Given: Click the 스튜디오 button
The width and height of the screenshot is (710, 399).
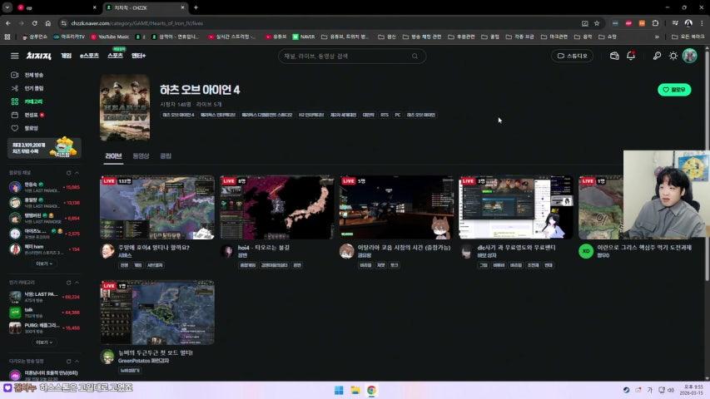Looking at the screenshot, I should click(572, 56).
